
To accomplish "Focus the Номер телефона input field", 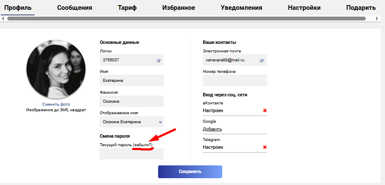I will click(235, 81).
